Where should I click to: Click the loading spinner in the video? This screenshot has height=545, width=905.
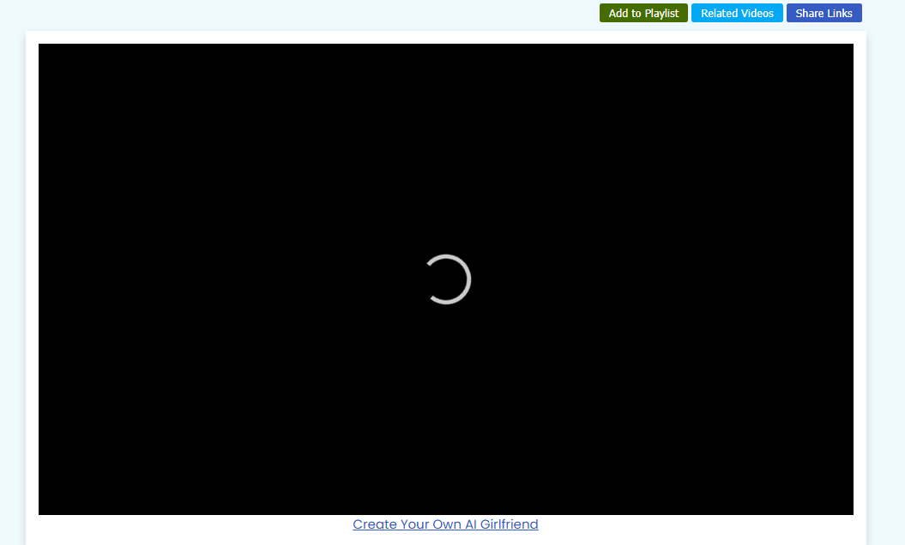click(448, 279)
